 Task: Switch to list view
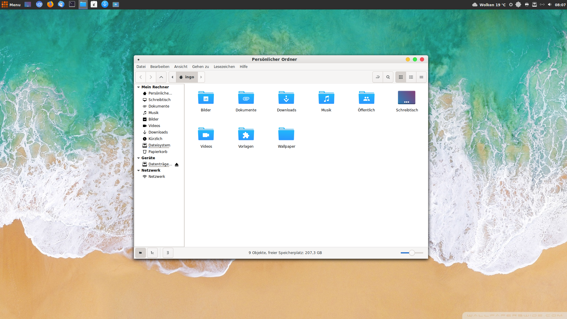(x=411, y=77)
